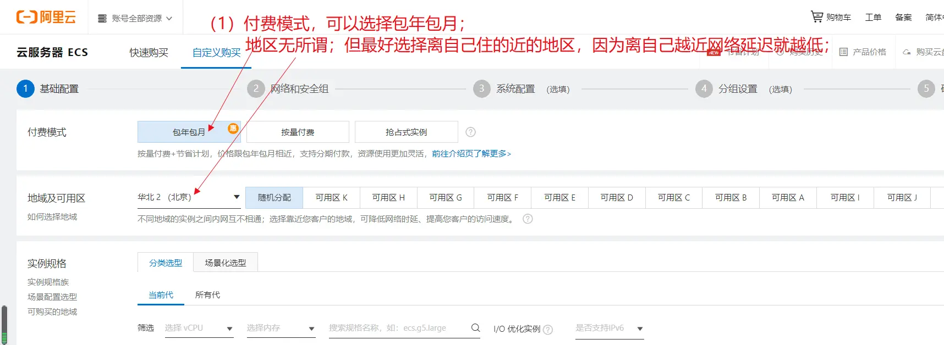
Task: Click step 1 circle for 基础配置
Action: pos(25,88)
